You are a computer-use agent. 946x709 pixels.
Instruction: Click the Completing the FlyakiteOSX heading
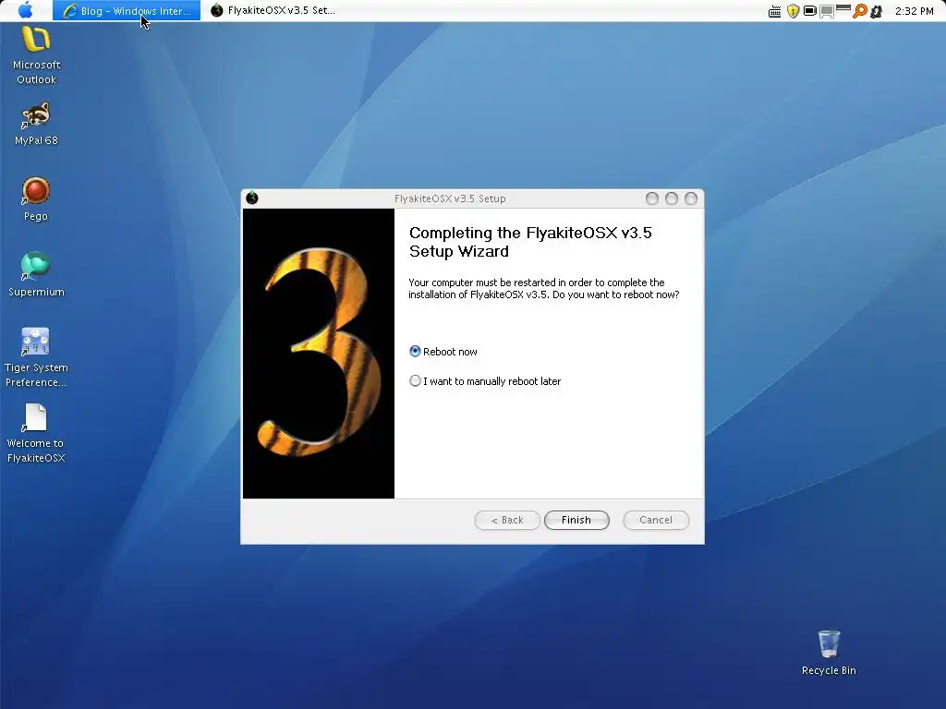tap(530, 242)
